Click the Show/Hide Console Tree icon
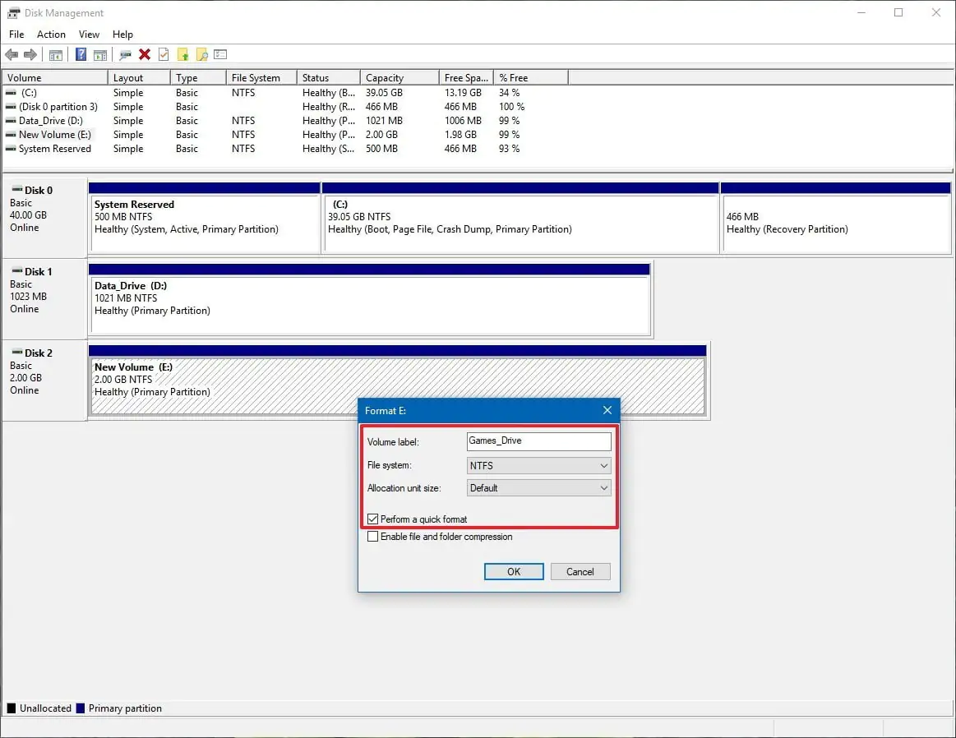Screen dimensions: 956x738 [x=56, y=55]
